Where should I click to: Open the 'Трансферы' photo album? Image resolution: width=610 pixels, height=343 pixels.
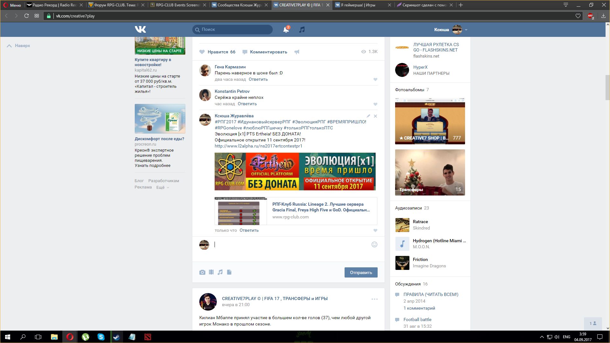pyautogui.click(x=430, y=172)
